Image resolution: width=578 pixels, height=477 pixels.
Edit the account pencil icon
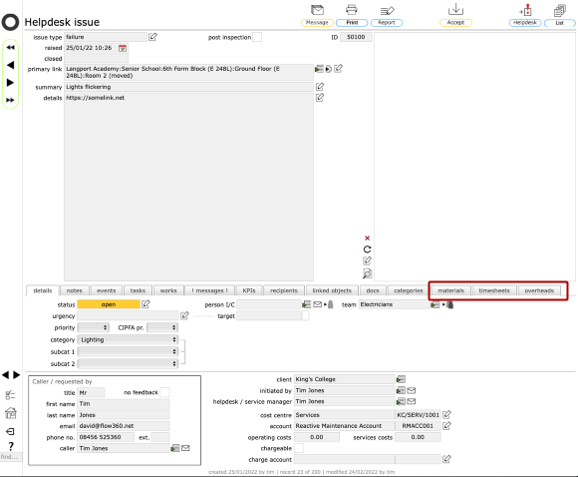pyautogui.click(x=446, y=426)
